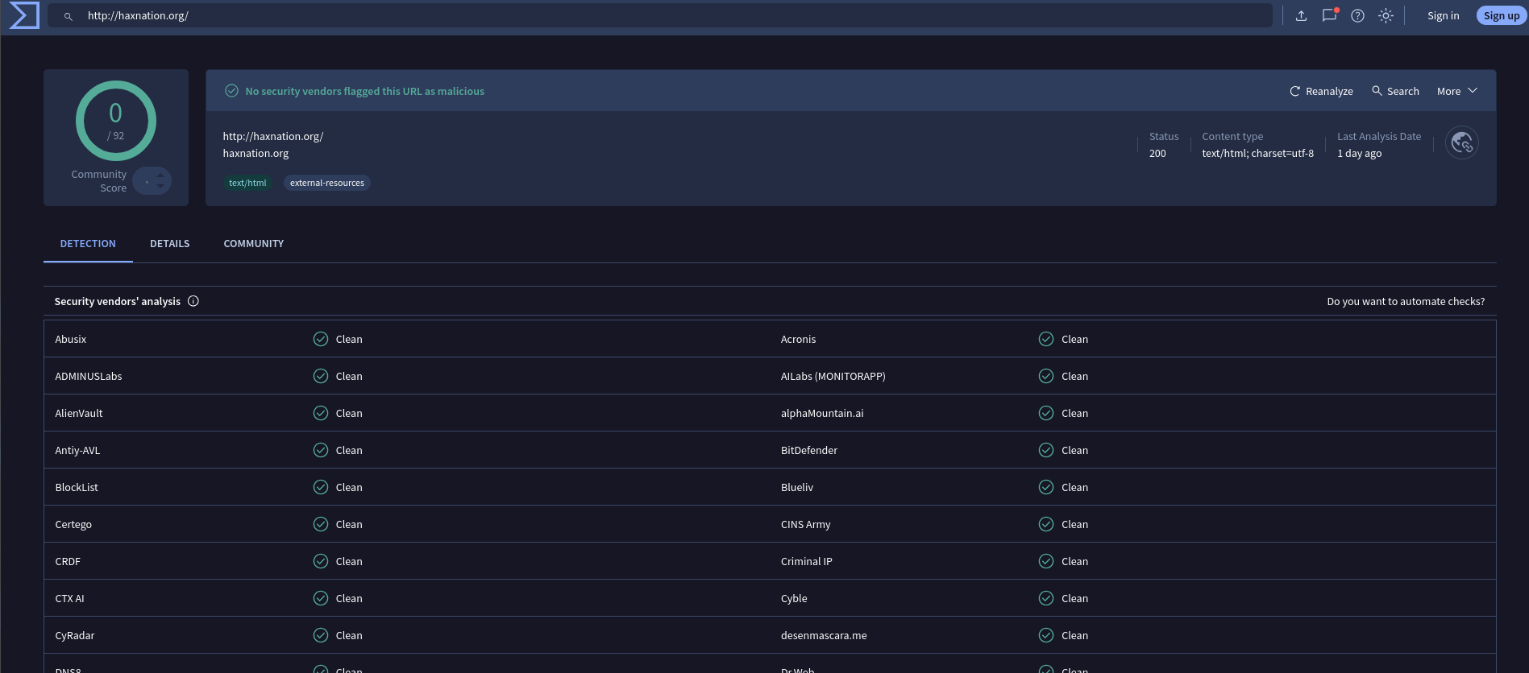Image resolution: width=1529 pixels, height=673 pixels.
Task: Click the Sign in link
Action: click(1443, 15)
